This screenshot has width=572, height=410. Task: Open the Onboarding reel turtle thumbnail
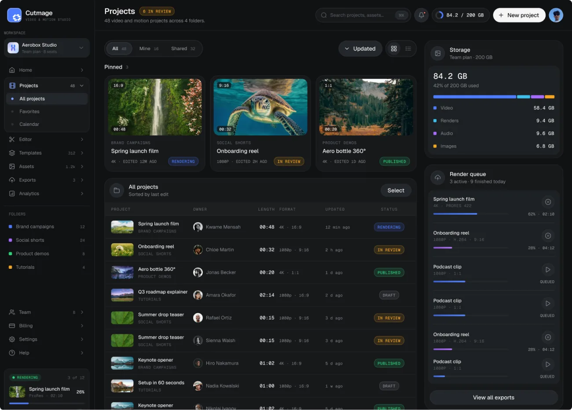[x=260, y=107]
